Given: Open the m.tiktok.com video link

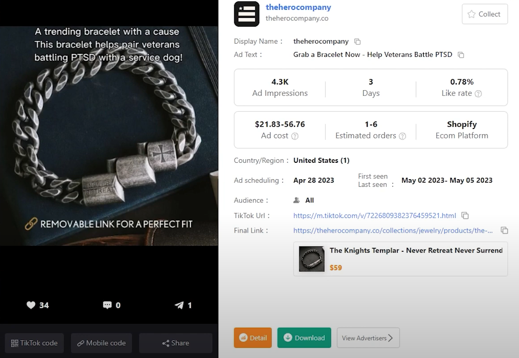Looking at the screenshot, I should click(x=374, y=216).
